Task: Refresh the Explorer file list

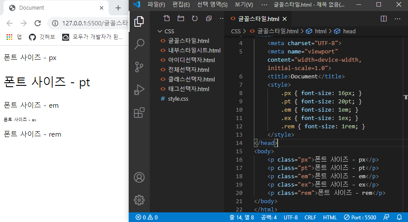Action: tap(195, 18)
